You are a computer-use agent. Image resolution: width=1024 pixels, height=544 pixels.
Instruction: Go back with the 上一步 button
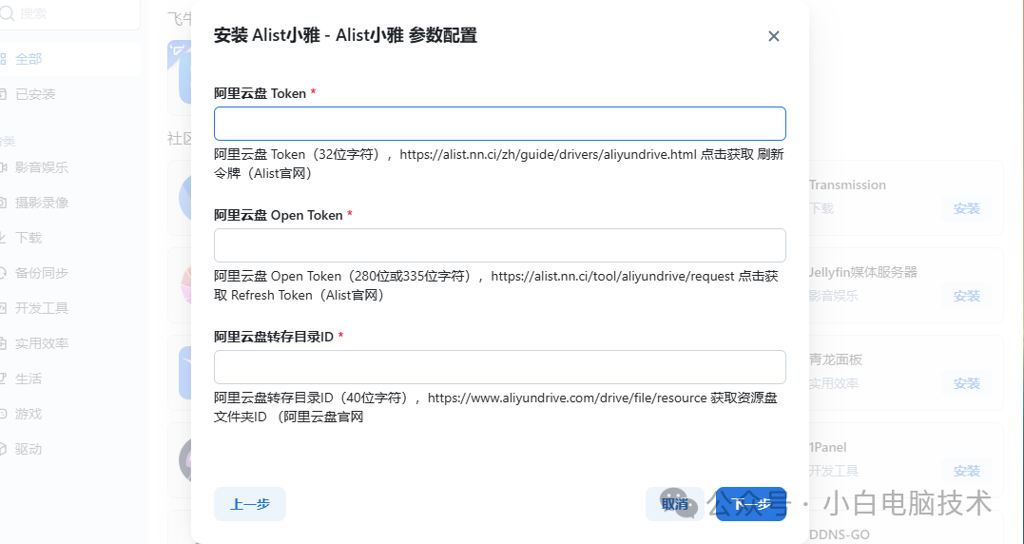(250, 504)
